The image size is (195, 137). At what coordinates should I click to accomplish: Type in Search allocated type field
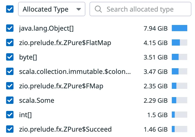tap(144, 10)
